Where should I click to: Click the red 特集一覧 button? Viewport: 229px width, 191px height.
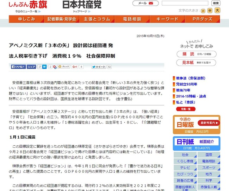186,109
